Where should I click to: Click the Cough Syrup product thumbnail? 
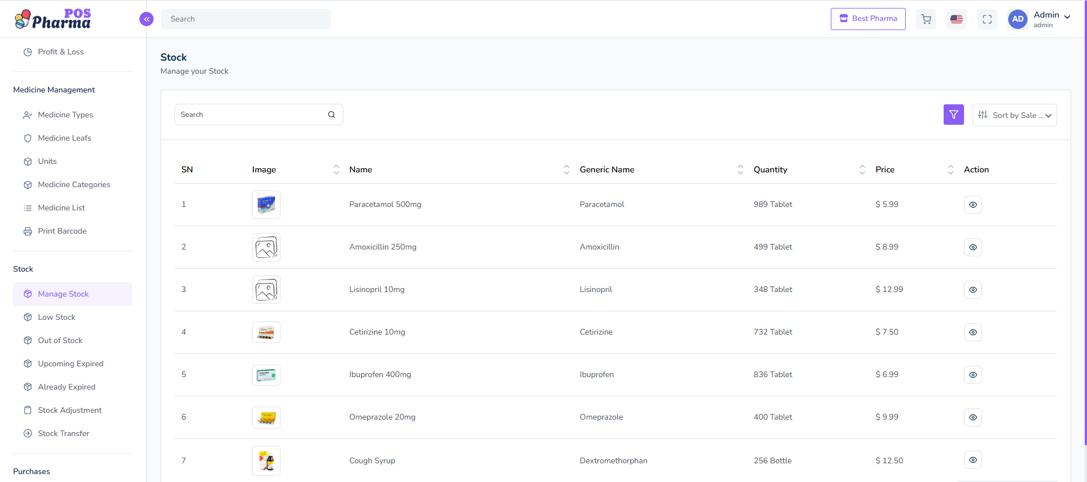point(266,460)
